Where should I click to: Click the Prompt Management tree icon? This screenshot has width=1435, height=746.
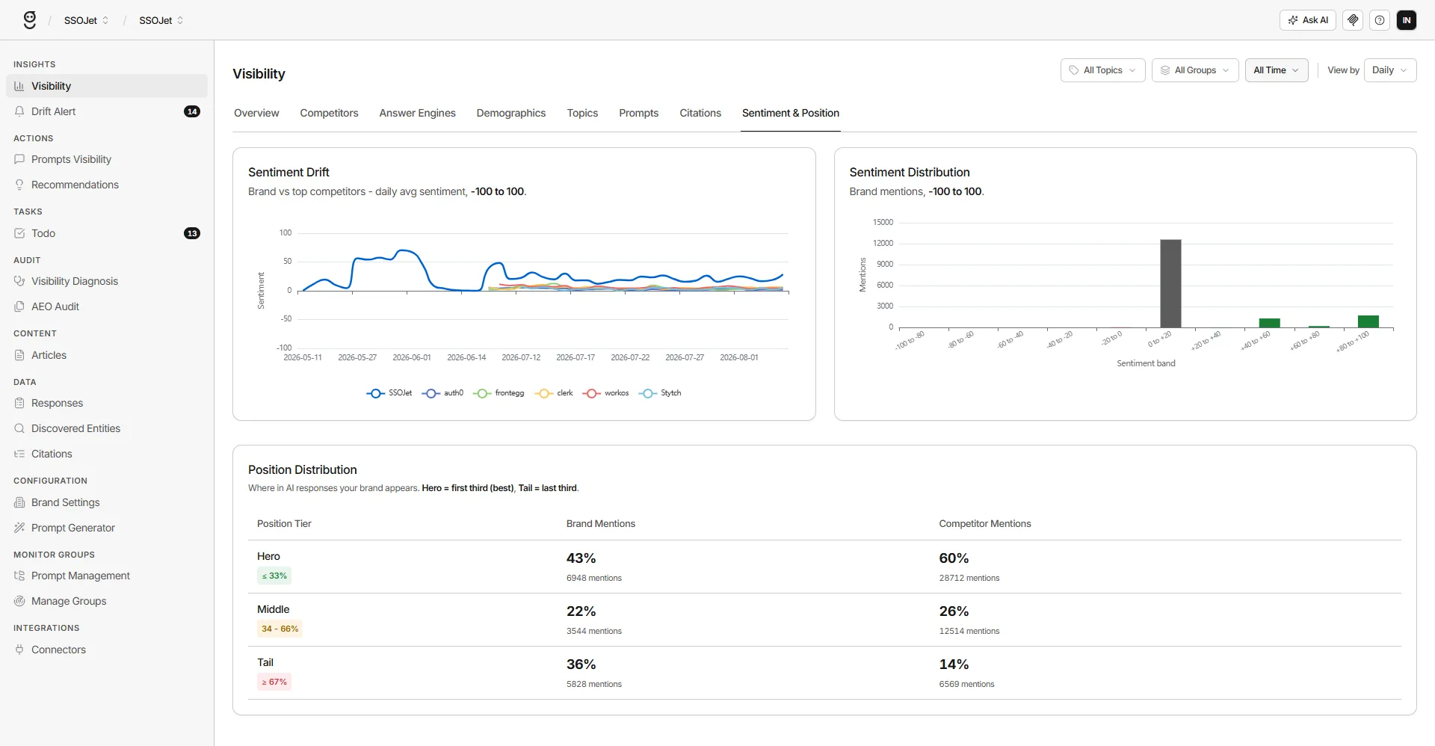click(x=19, y=576)
